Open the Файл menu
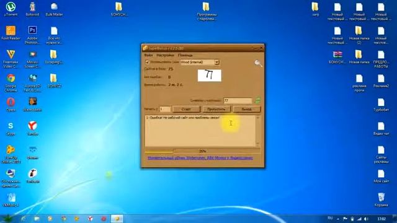This screenshot has height=223, width=397. pos(148,55)
